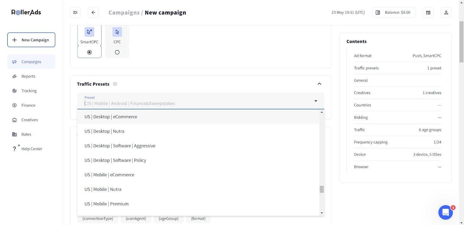The width and height of the screenshot is (464, 225).
Task: Open the Help Center link
Action: 32,149
